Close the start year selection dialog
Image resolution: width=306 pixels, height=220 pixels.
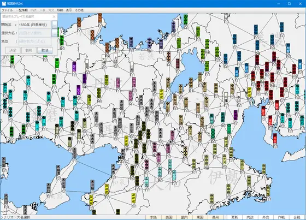tap(55, 16)
